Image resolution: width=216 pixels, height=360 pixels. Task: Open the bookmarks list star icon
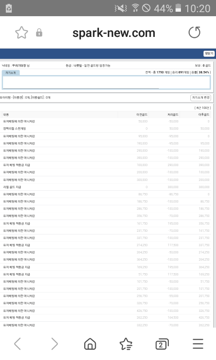126,344
